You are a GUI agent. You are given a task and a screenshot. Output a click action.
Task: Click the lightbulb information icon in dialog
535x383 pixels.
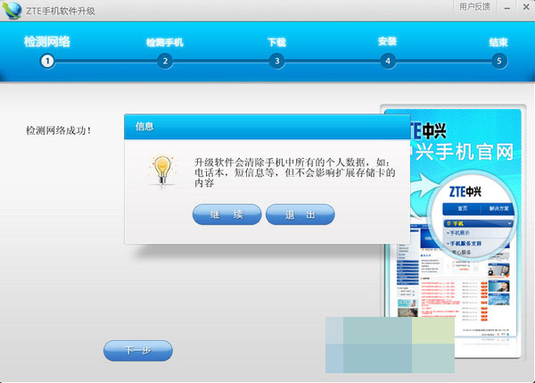click(x=160, y=169)
